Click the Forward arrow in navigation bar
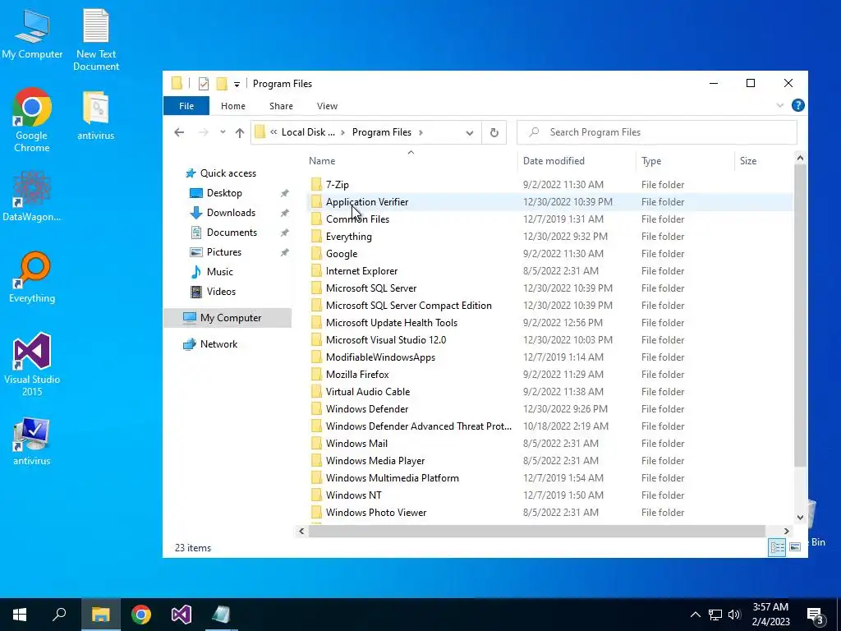 [x=204, y=132]
